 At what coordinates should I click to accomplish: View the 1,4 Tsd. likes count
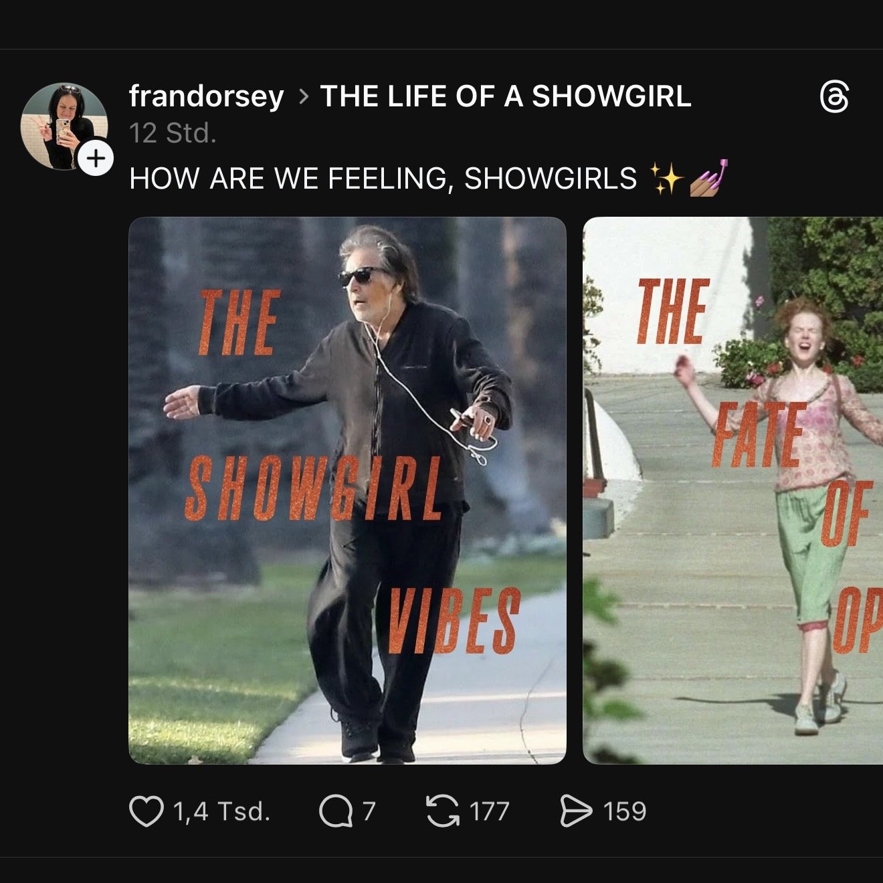221,811
